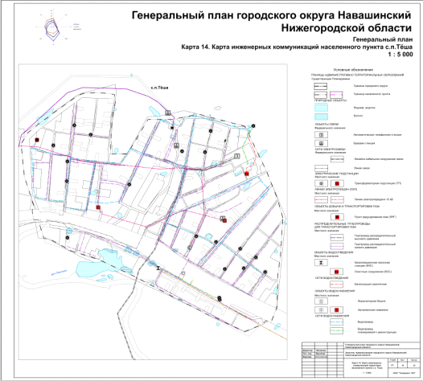Click the scale text 1 : 5 000
423x381 pixels.
coord(400,54)
